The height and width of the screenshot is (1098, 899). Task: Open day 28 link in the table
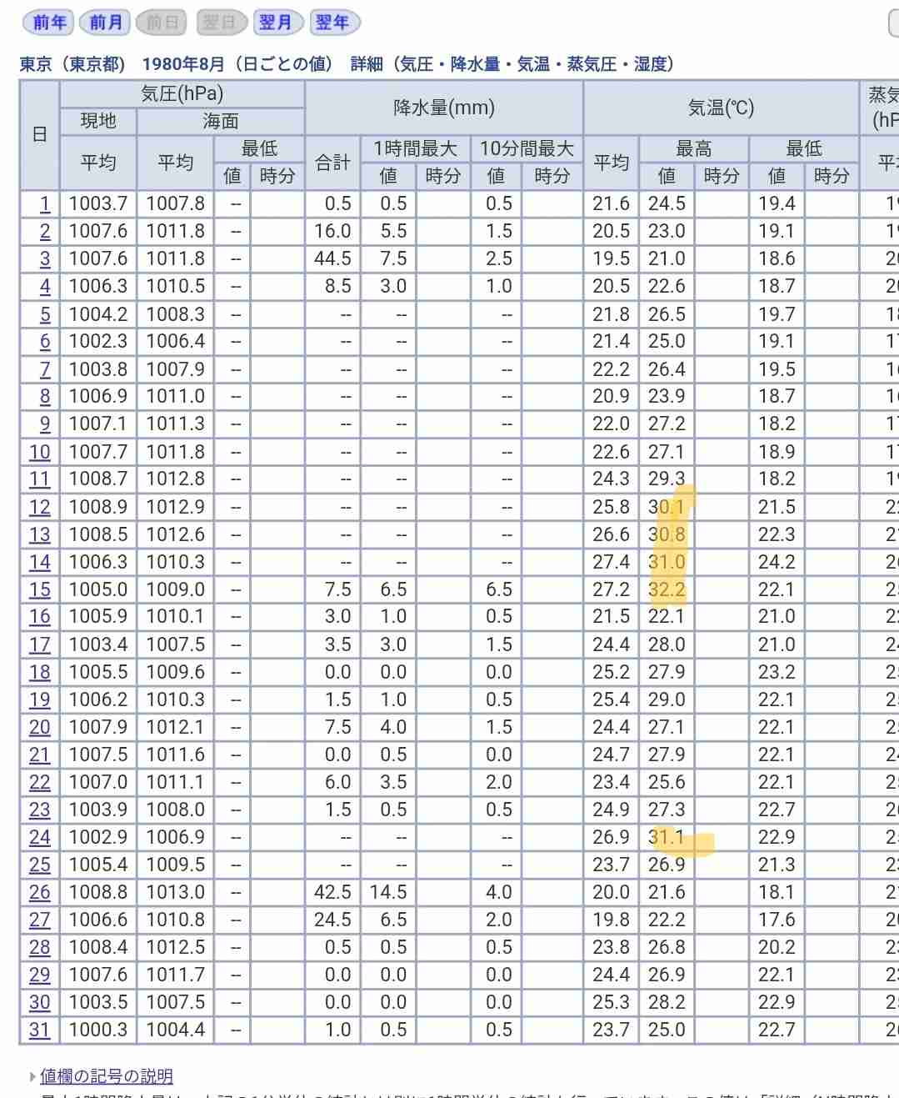click(x=40, y=947)
